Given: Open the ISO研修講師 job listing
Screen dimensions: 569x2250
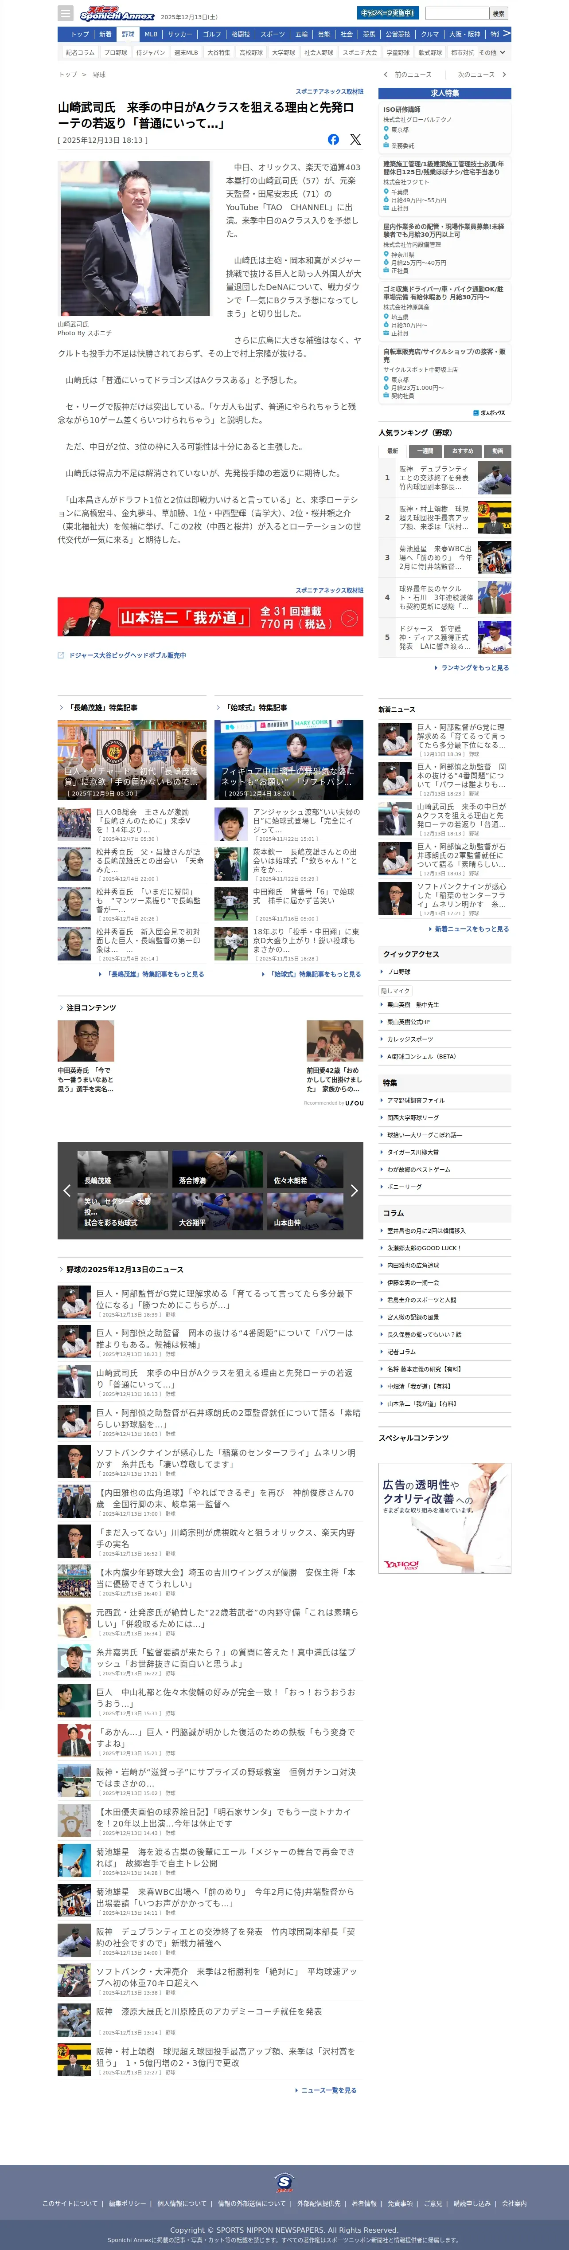Looking at the screenshot, I should pos(445,128).
